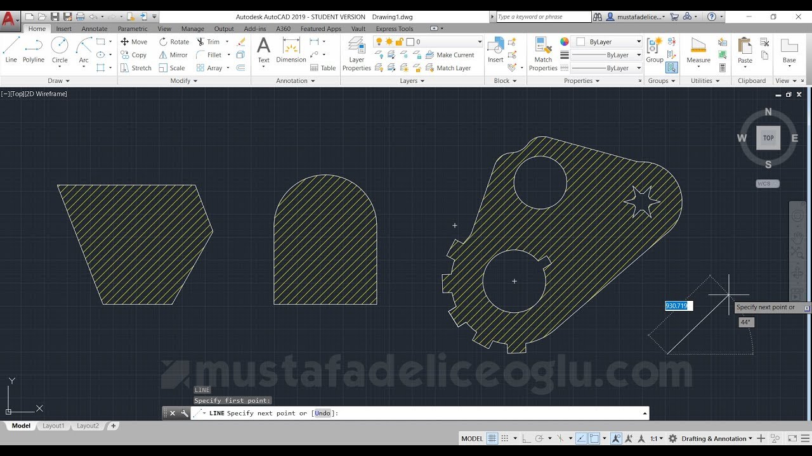Toggle isometric drafting in status bar
The image size is (812, 456).
pyautogui.click(x=560, y=438)
